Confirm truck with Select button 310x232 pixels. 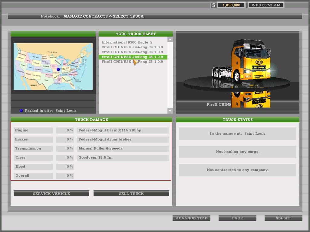(283, 218)
